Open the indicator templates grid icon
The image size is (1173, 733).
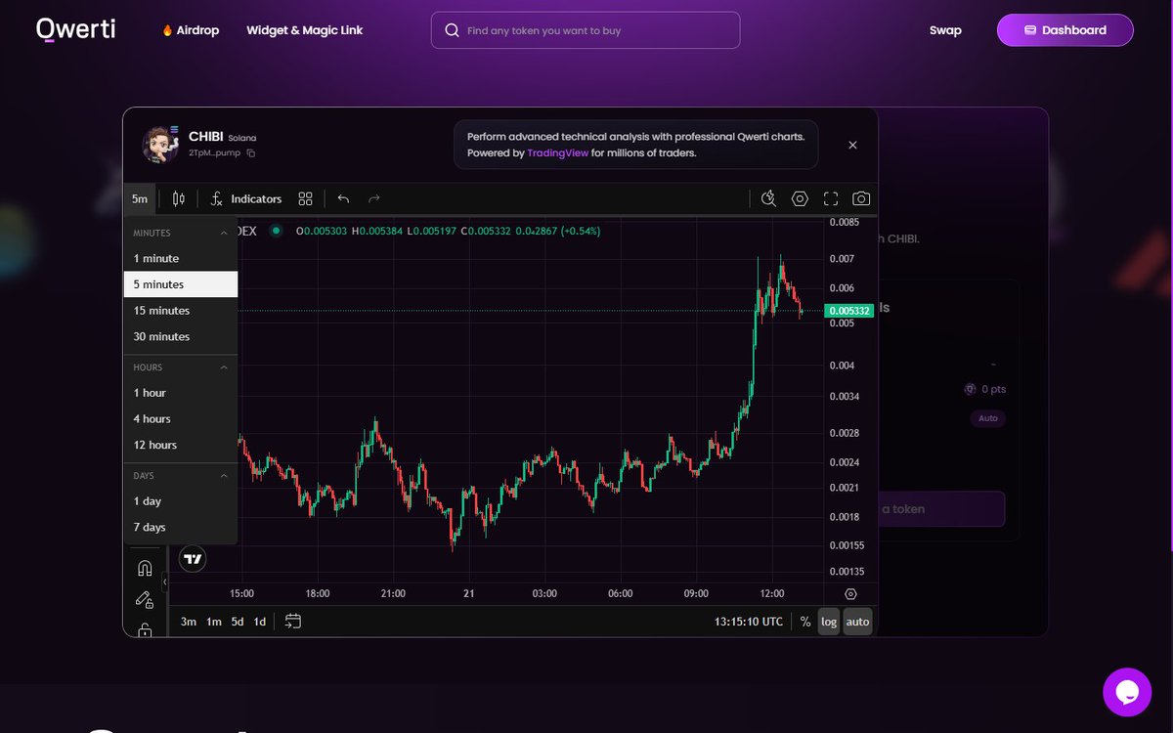306,198
